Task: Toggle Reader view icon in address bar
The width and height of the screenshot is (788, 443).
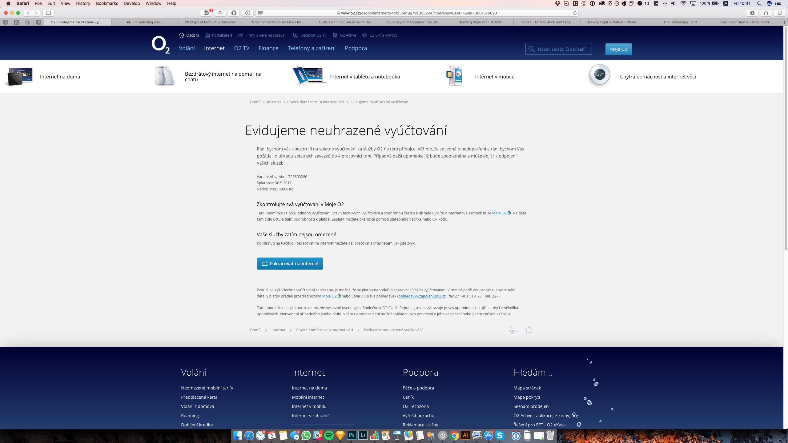Action: [x=260, y=13]
